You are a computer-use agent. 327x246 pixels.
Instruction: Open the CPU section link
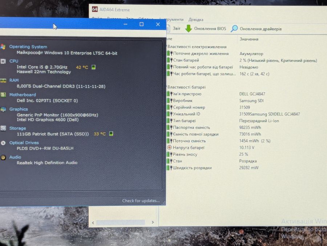(x=14, y=61)
